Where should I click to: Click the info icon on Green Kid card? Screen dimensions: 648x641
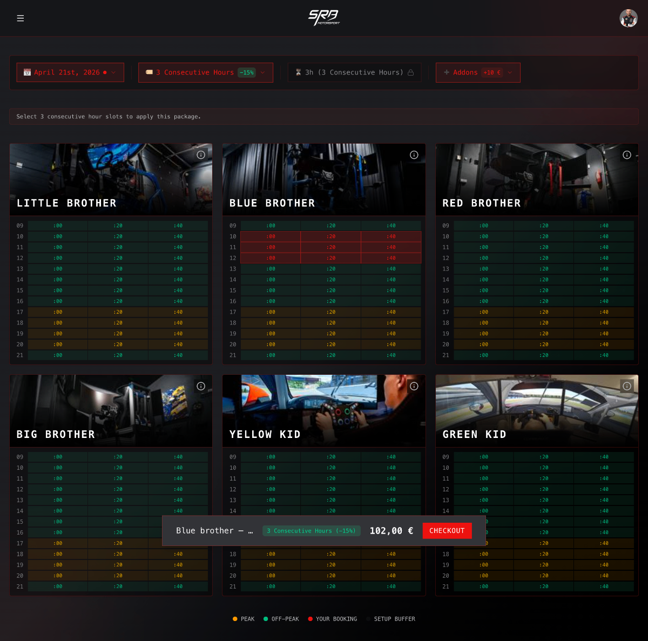[x=627, y=386]
